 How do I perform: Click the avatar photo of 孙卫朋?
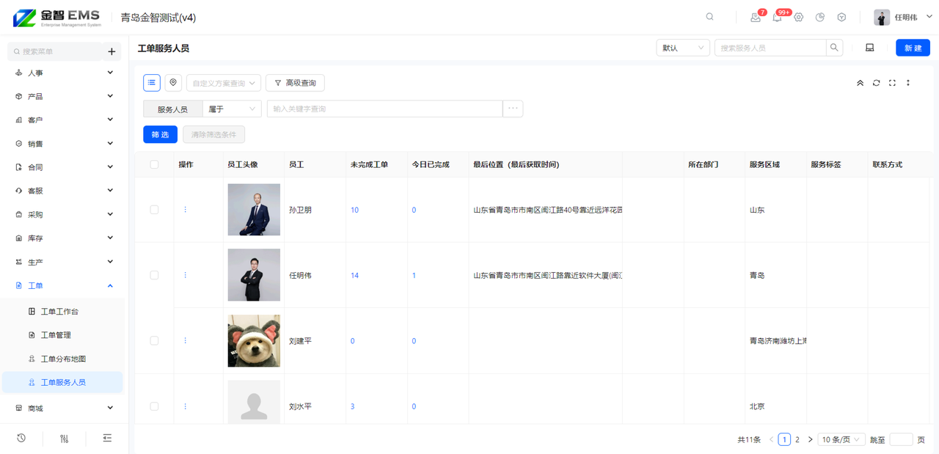click(254, 210)
